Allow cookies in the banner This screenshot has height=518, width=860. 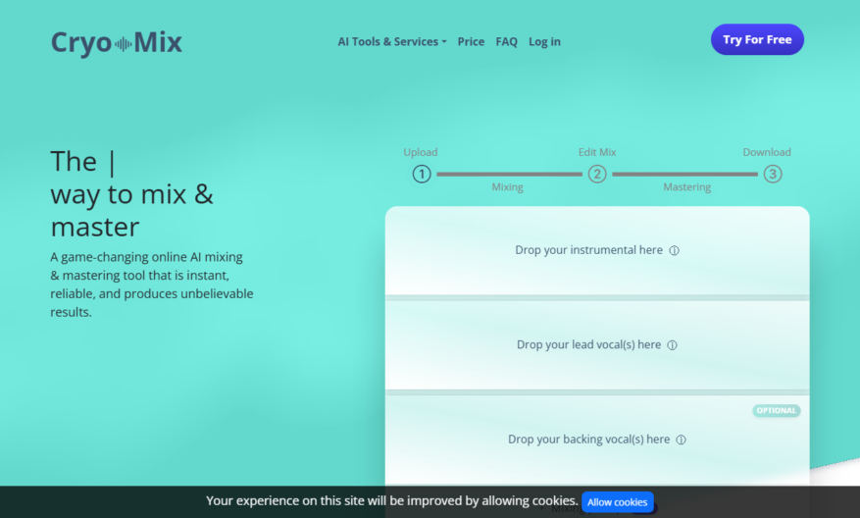pyautogui.click(x=618, y=502)
